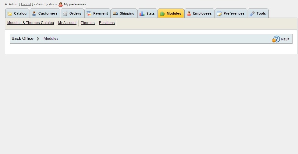Click the Modules puzzle piece icon
Viewport: 298px width, 154px height.
pyautogui.click(x=162, y=14)
